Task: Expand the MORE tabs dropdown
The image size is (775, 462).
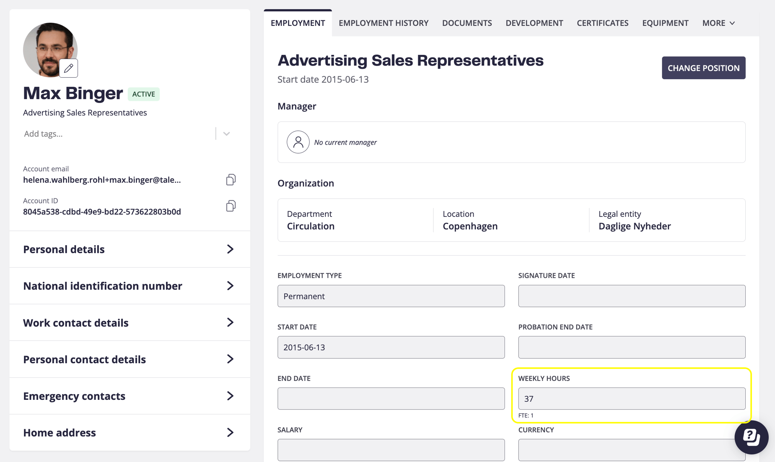Action: click(x=718, y=23)
